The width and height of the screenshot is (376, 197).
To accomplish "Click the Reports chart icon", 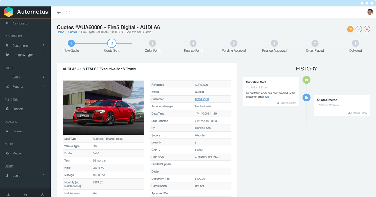I will (x=7, y=86).
